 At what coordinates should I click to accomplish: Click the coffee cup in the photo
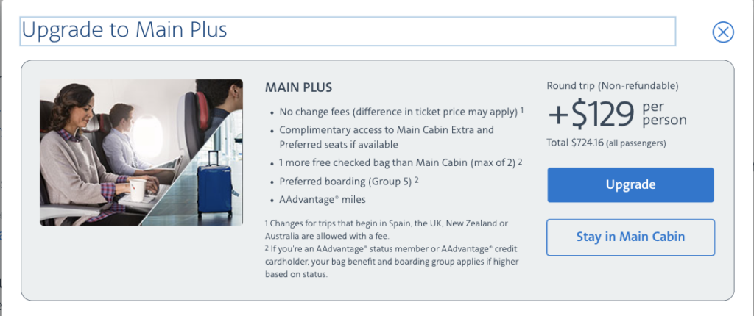137,190
